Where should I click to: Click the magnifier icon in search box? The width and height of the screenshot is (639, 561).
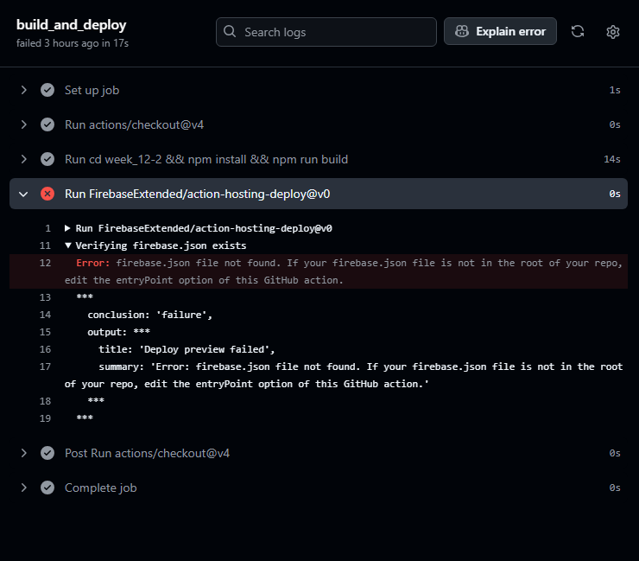[230, 31]
